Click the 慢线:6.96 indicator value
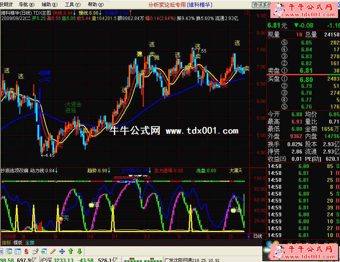Image resolution: width=340 pixels, height=262 pixels. pyautogui.click(x=88, y=13)
